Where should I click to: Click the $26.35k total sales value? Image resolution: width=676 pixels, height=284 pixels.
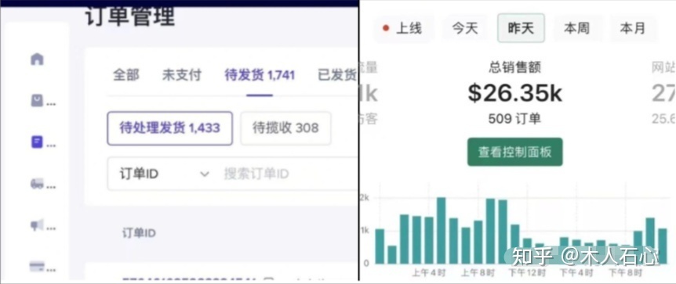[x=514, y=94]
